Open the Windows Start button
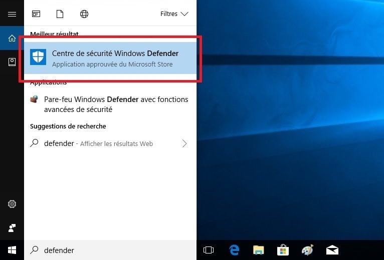This screenshot has height=260, width=384. click(x=12, y=250)
